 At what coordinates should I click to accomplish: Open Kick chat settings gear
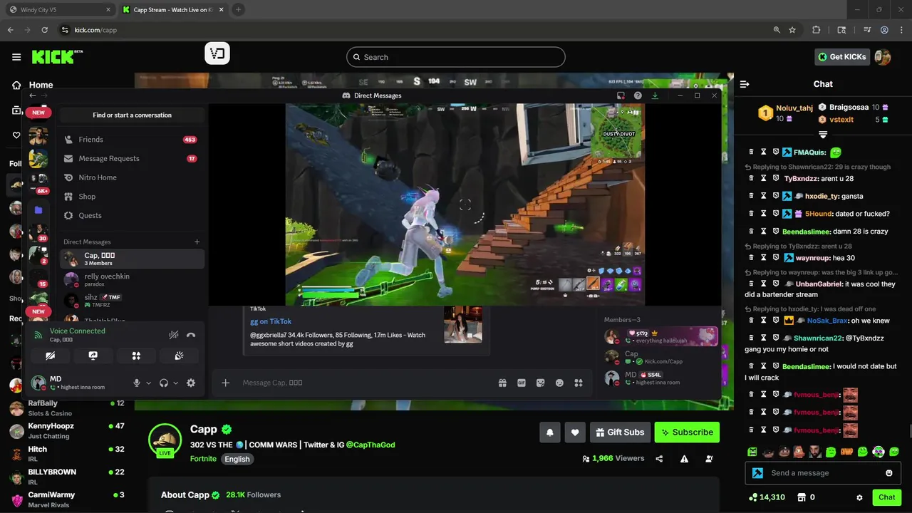click(859, 497)
